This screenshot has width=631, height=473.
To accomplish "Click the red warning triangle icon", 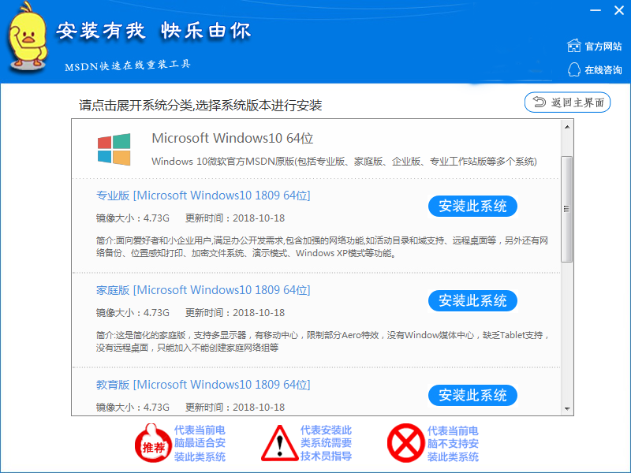I will point(280,443).
